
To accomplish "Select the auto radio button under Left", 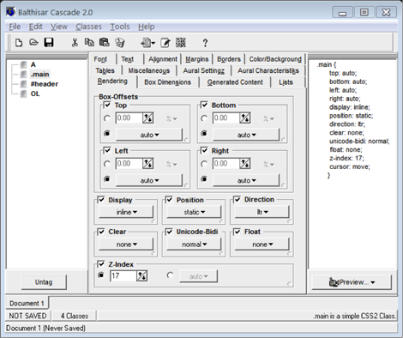I will 107,179.
